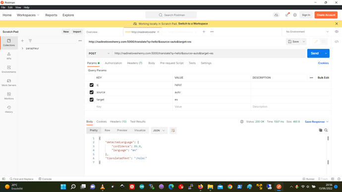
Task: Open the satellite capture requests icon
Action: click(287, 15)
